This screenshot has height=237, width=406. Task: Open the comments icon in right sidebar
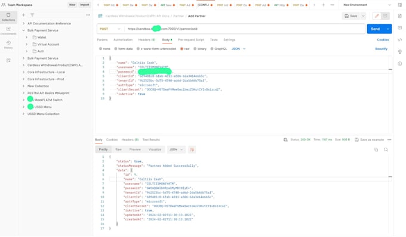point(400,28)
